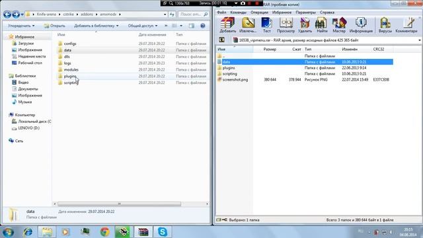Screen dimensions: 423x238
Task: Select plugins folder in WinRAR list
Action: (x=229, y=67)
